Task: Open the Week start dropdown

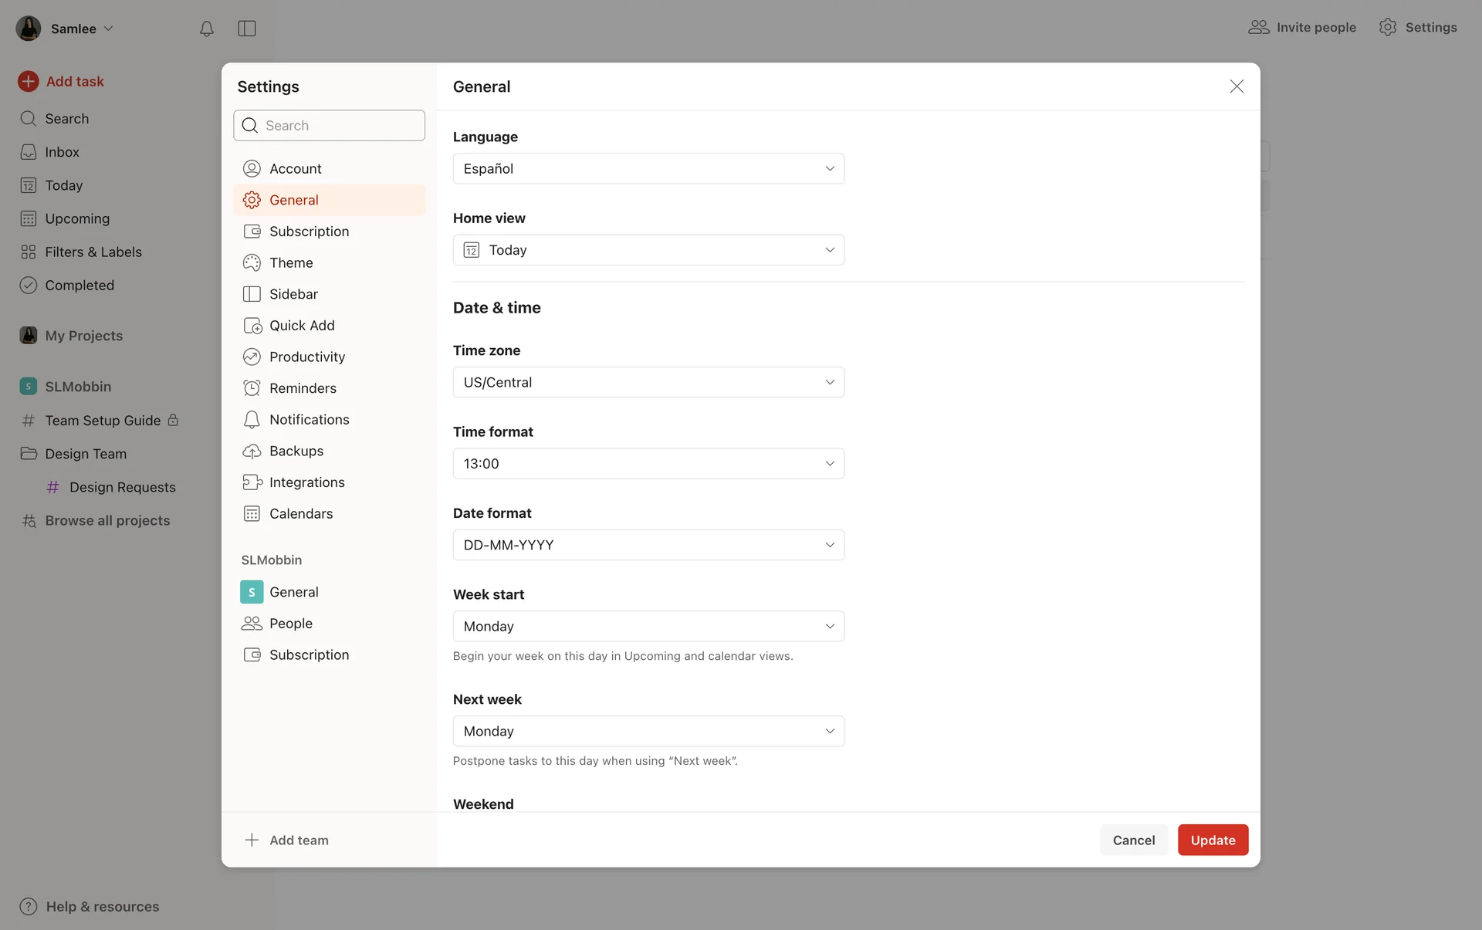Action: point(648,626)
